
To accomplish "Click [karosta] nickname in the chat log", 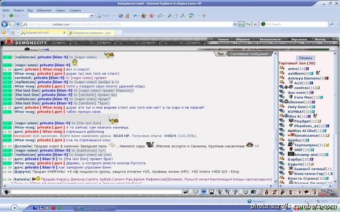I will click(22, 179).
